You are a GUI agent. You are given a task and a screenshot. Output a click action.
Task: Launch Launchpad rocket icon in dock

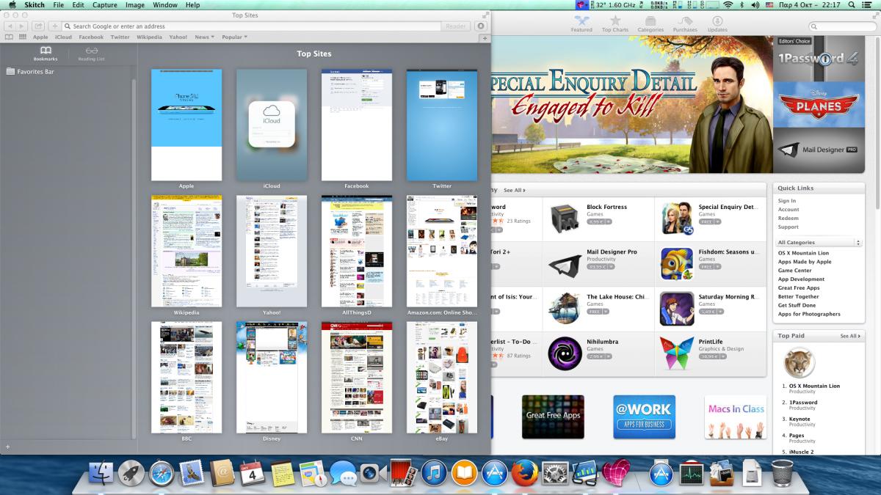pos(131,473)
